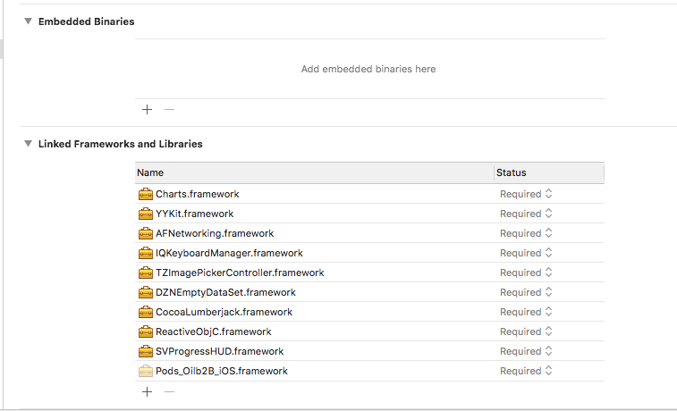Click the Status column header

coord(549,172)
